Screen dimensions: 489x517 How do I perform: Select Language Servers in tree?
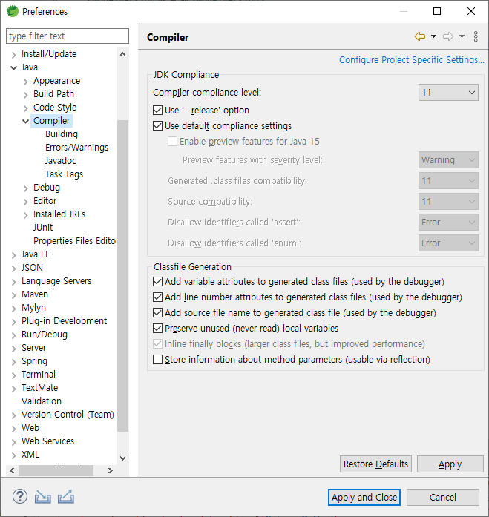[x=56, y=281]
